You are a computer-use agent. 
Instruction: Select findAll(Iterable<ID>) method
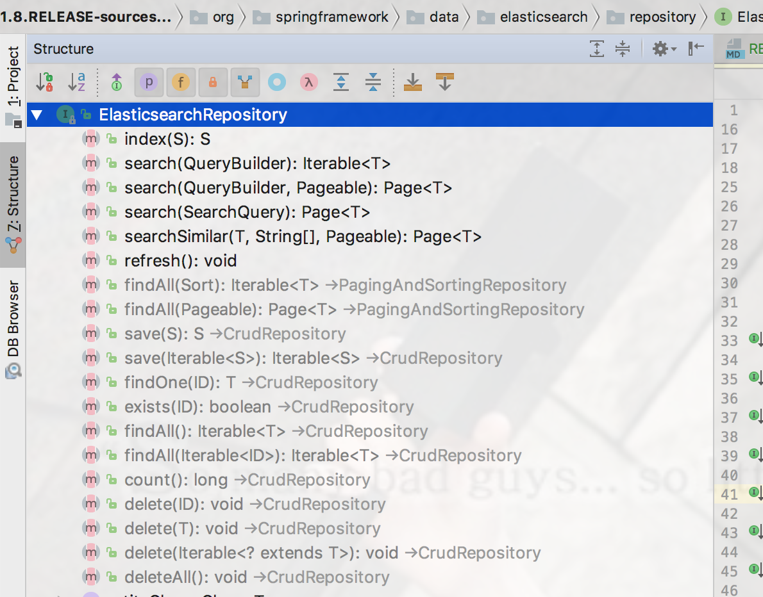tap(370, 455)
